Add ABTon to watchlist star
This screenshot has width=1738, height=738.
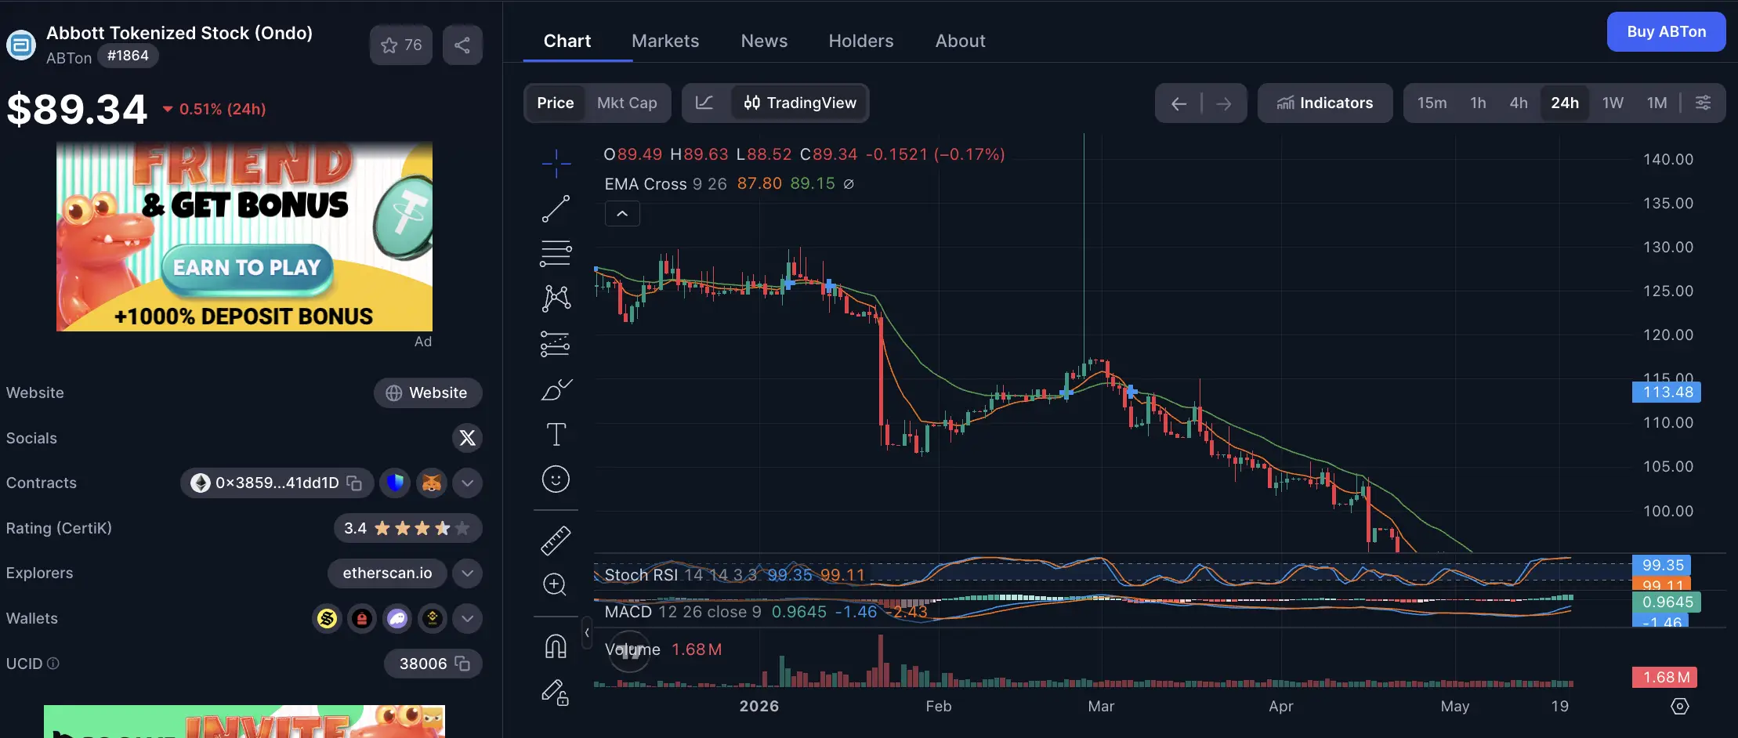coord(401,45)
